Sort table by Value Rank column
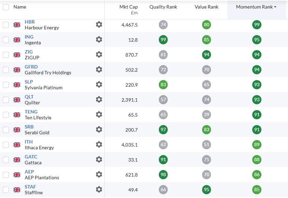The image size is (288, 198). (207, 7)
